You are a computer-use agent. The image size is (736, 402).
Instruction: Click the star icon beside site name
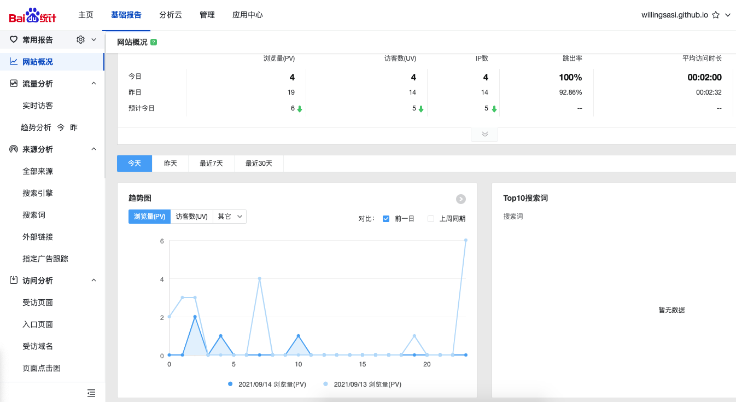pos(715,15)
